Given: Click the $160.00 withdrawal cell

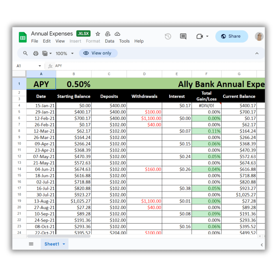Looking at the screenshot, I should (144, 169).
